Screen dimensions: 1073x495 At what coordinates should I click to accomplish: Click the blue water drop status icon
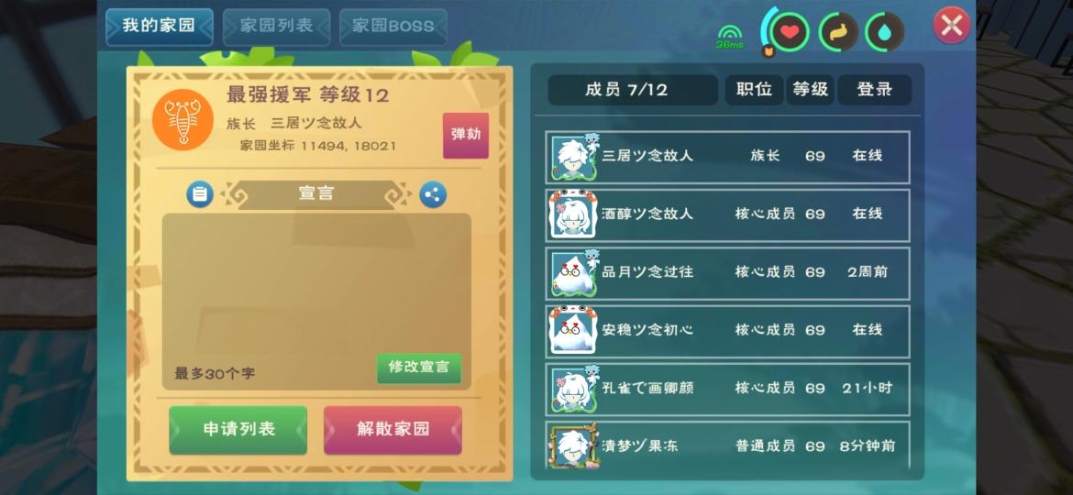(x=884, y=31)
